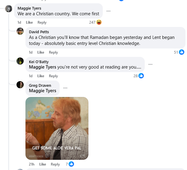Click David Petts' avatar icon

point(20,31)
